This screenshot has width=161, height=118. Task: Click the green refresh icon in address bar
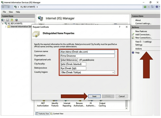145,7
